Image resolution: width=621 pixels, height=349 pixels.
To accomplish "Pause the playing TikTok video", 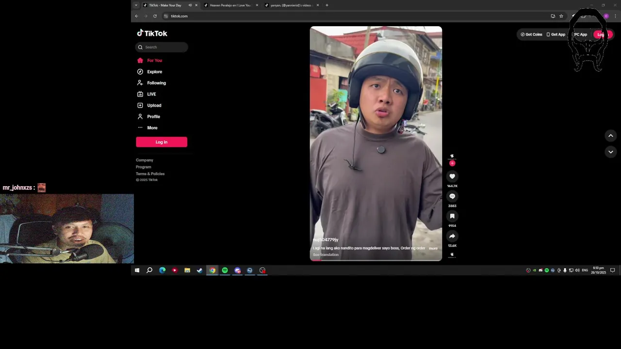I will (376, 143).
